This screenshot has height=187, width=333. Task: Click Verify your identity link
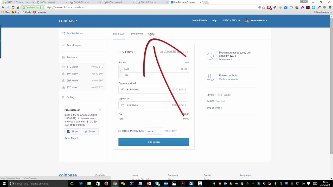pos(229,79)
